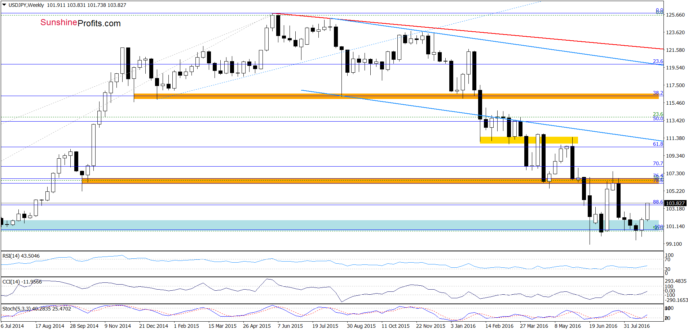Click the 21 Dec 2014 date label
Image resolution: width=688 pixels, height=331 pixels.
tap(153, 326)
